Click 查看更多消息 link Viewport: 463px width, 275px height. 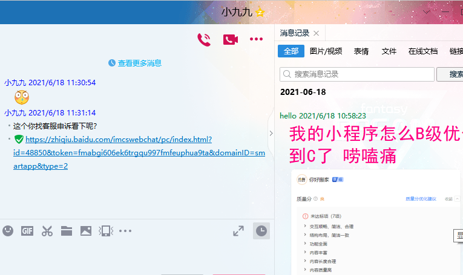(140, 63)
